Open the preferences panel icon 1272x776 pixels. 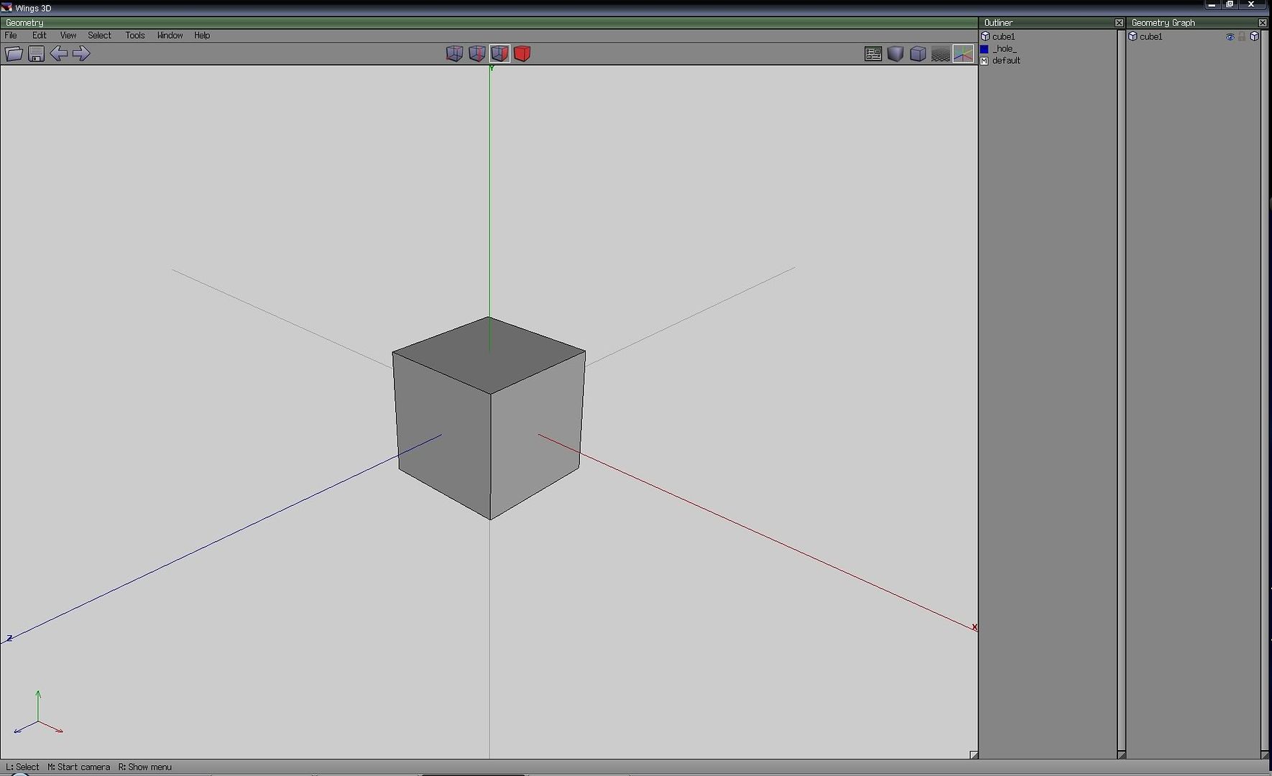pos(873,54)
